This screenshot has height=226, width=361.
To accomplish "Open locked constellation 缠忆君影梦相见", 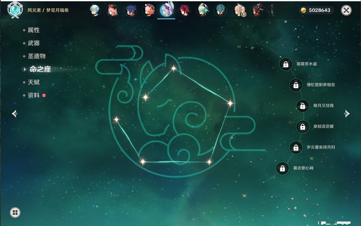I will pyautogui.click(x=296, y=85).
